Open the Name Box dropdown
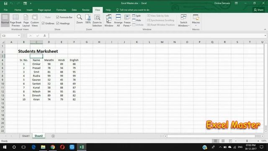The height and width of the screenshot is (151, 268). 19,36
